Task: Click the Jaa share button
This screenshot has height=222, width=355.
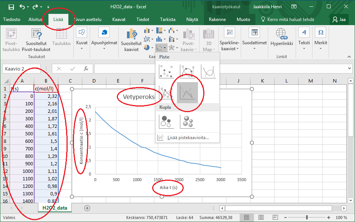Action: tap(339, 19)
